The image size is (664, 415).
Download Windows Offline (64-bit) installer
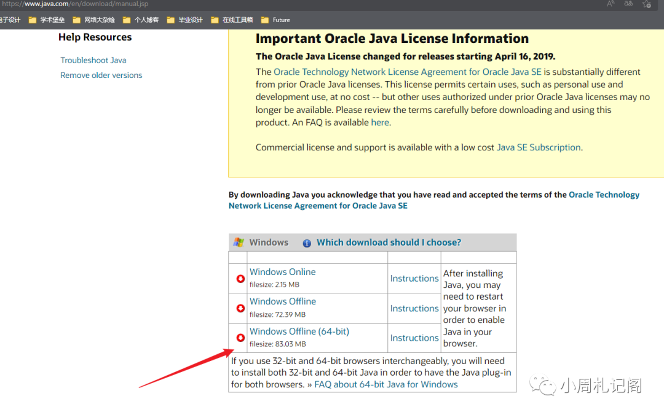[299, 332]
